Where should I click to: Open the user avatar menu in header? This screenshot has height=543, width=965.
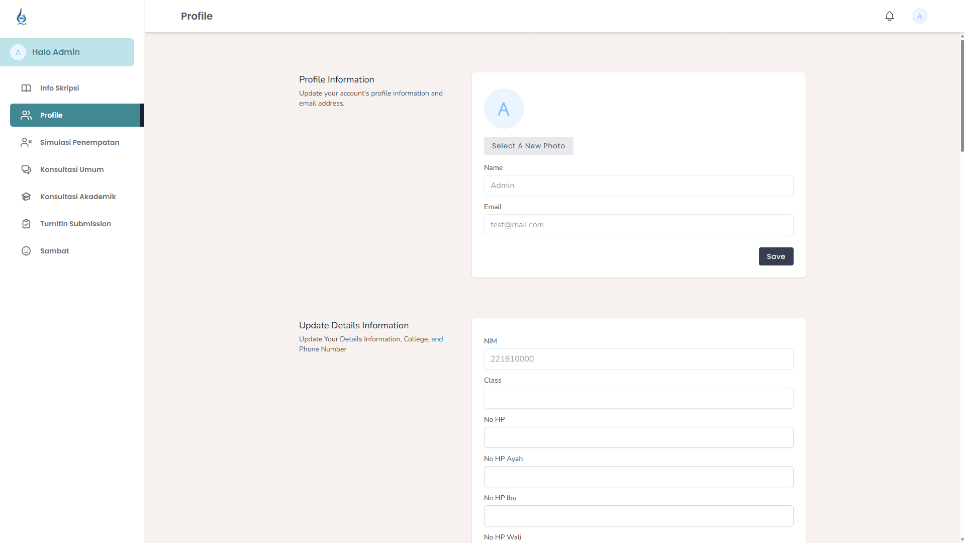(919, 16)
